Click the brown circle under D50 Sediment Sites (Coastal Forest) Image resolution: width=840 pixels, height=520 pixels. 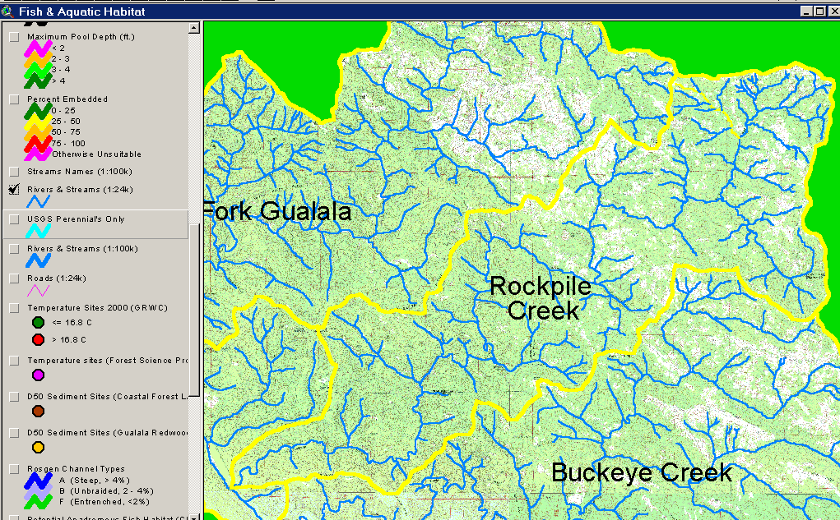(38, 411)
